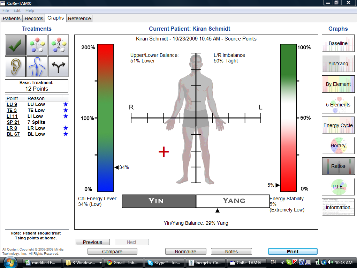Click the Normalize button

[185, 251]
